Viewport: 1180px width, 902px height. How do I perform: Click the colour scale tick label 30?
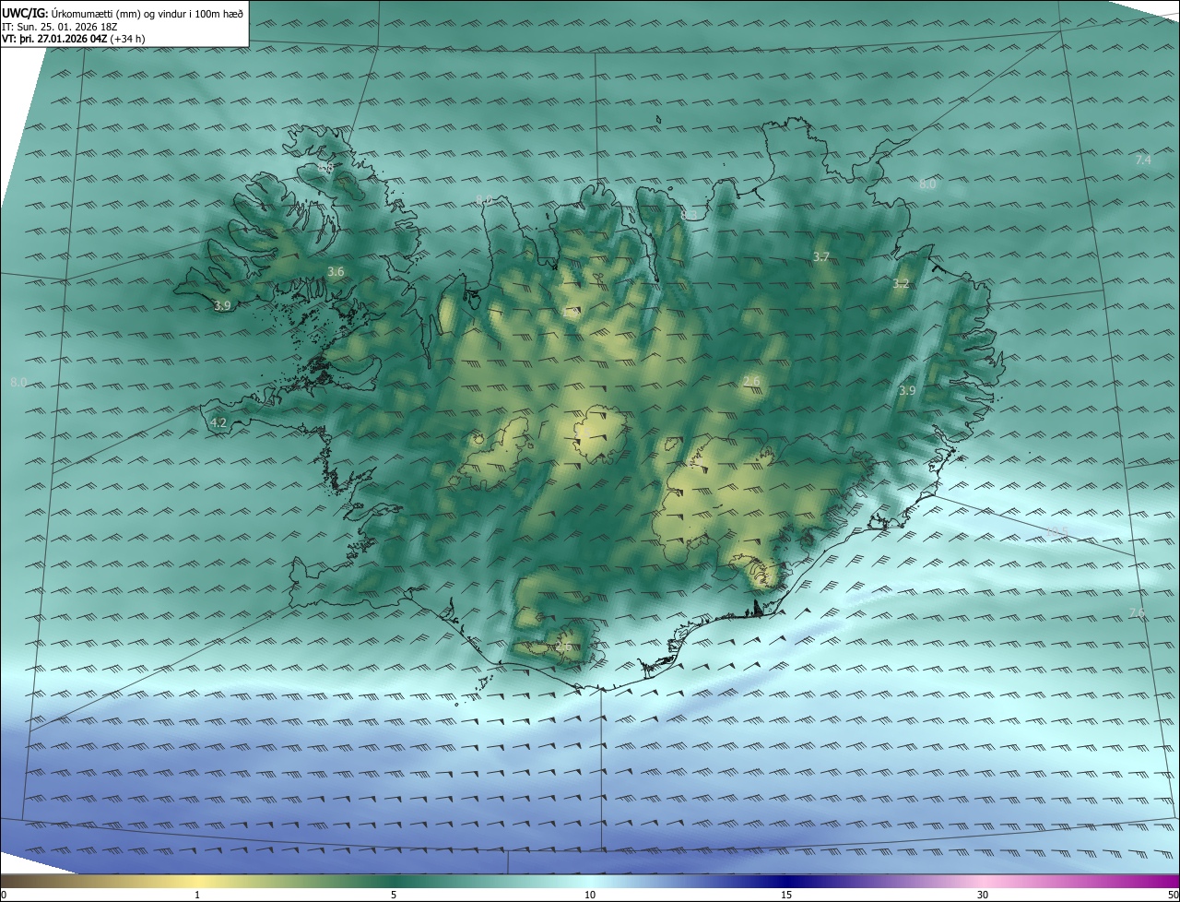click(983, 895)
